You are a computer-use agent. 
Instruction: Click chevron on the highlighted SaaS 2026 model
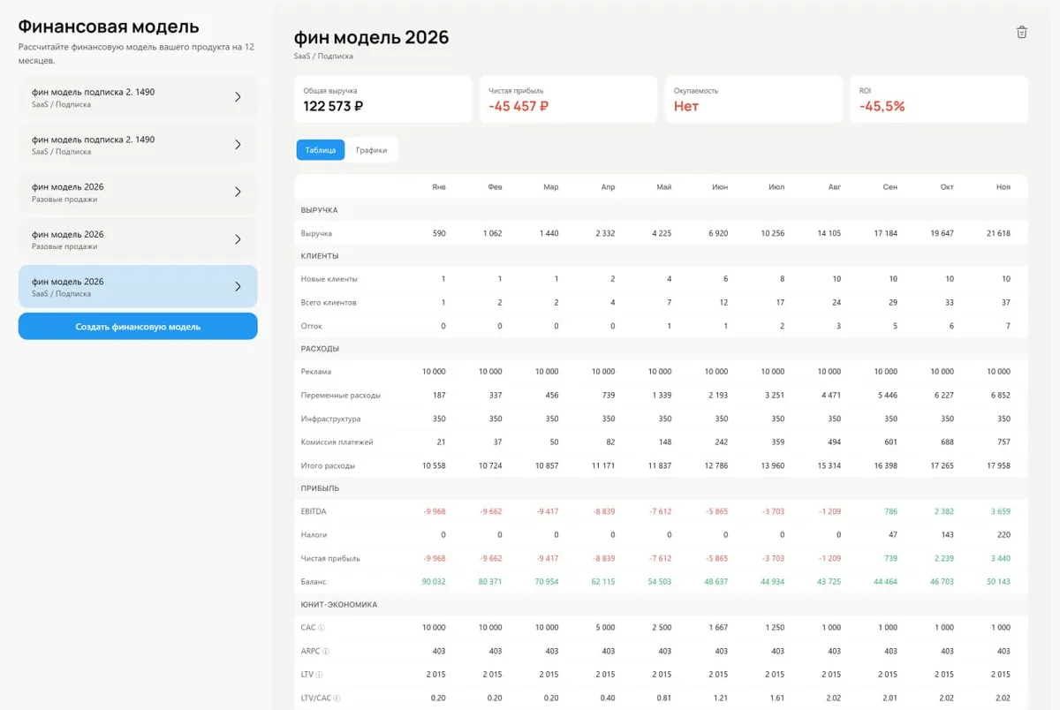[x=238, y=287]
